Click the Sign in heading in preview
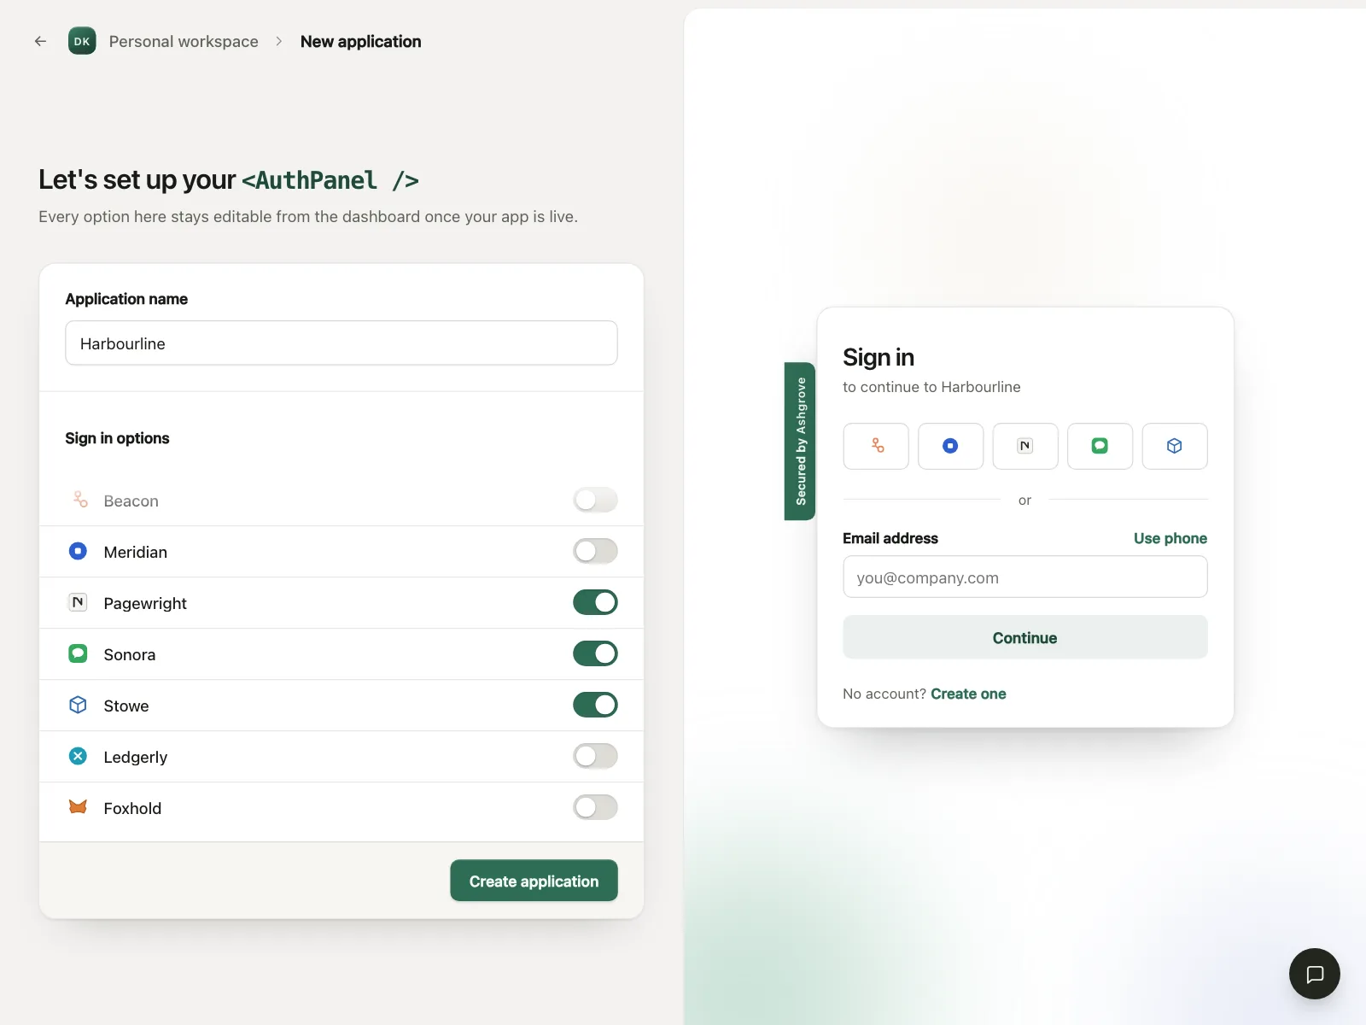This screenshot has width=1366, height=1025. (x=878, y=357)
